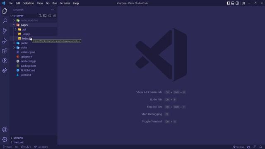Open the Source Control view
The width and height of the screenshot is (265, 149).
click(5, 31)
